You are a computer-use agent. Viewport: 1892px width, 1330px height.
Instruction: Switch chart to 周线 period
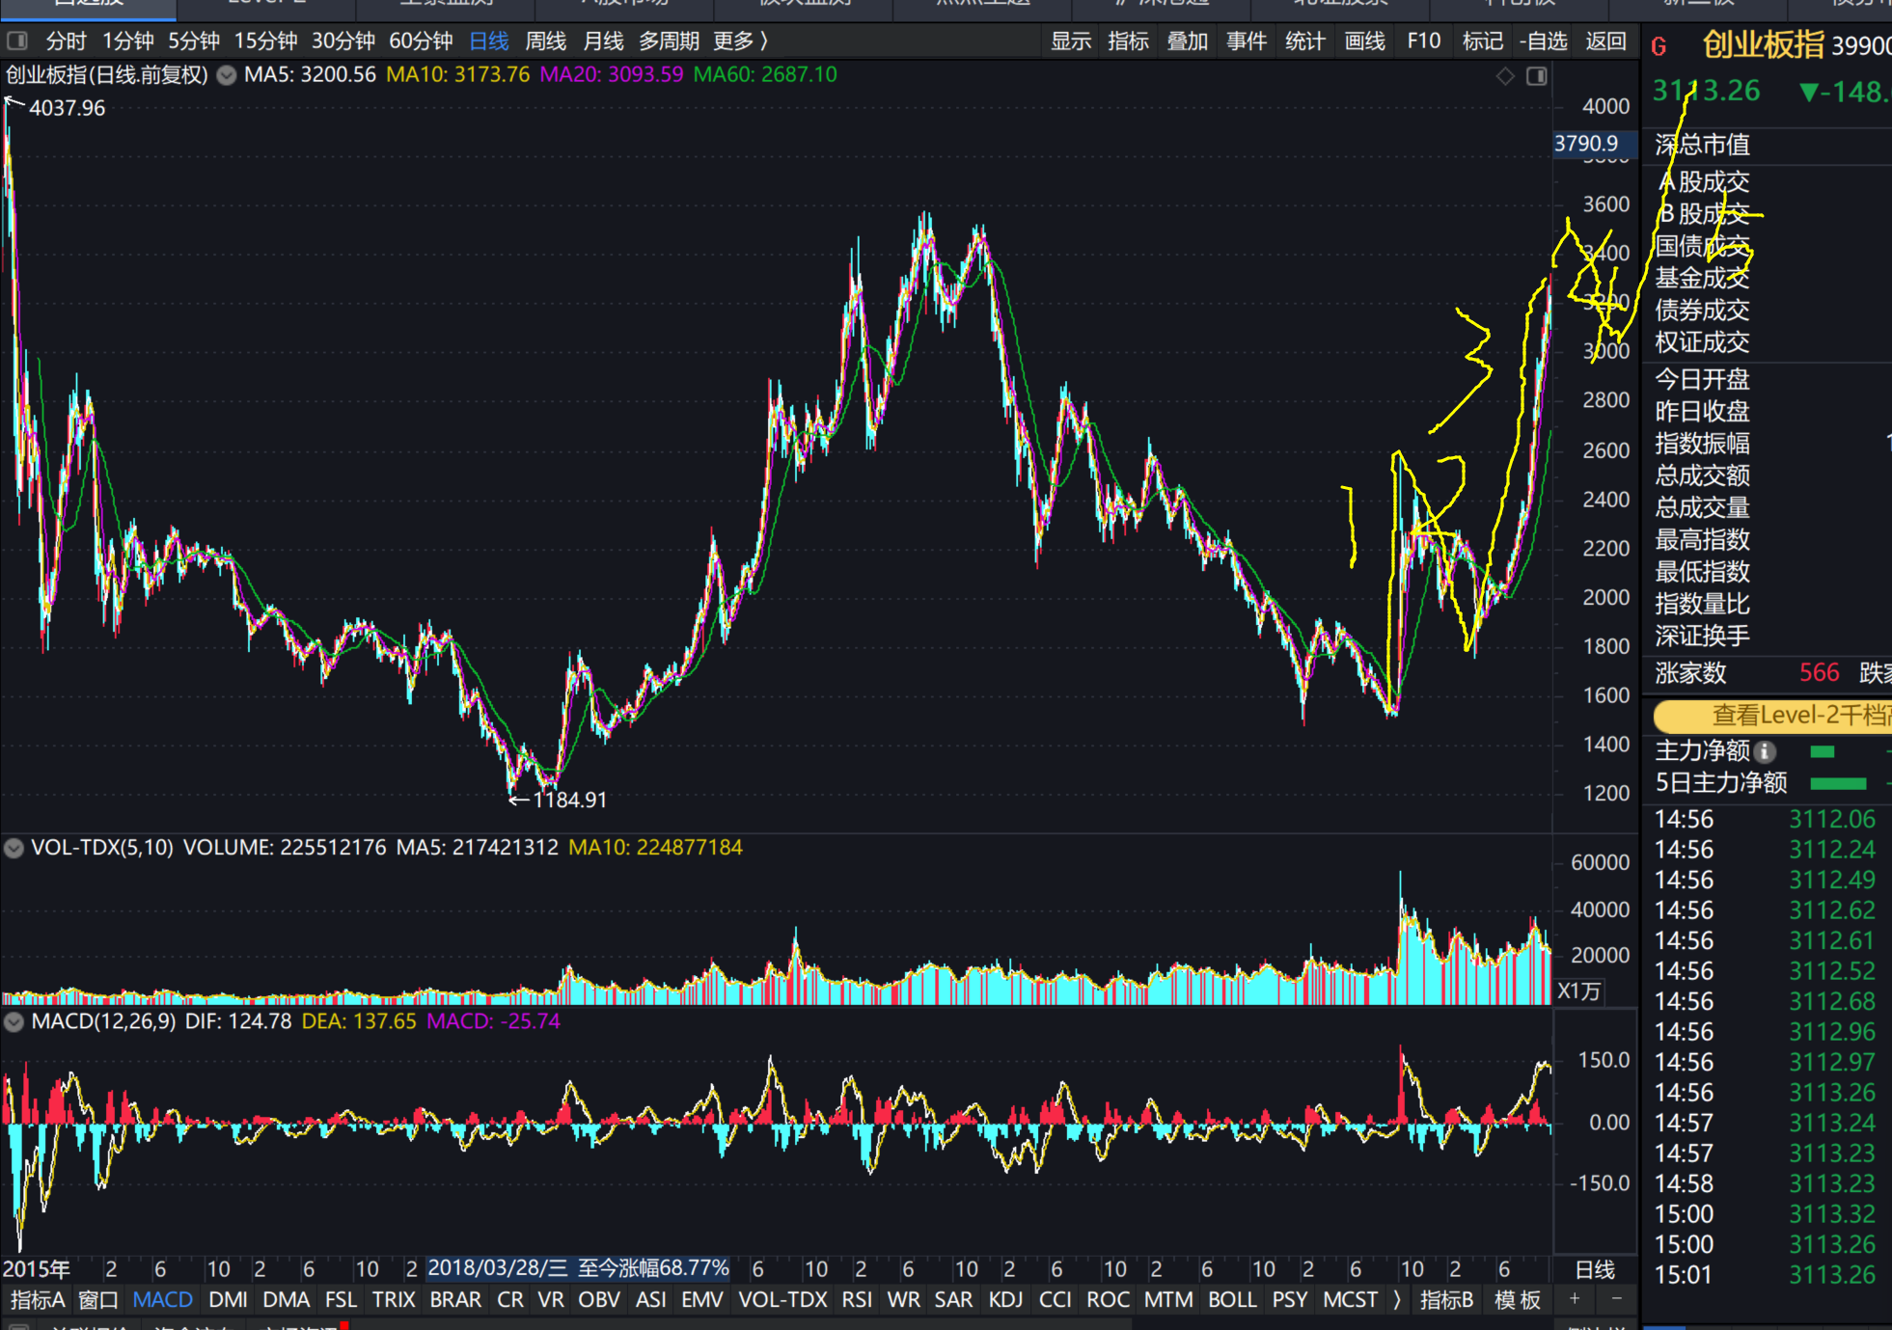(x=545, y=41)
